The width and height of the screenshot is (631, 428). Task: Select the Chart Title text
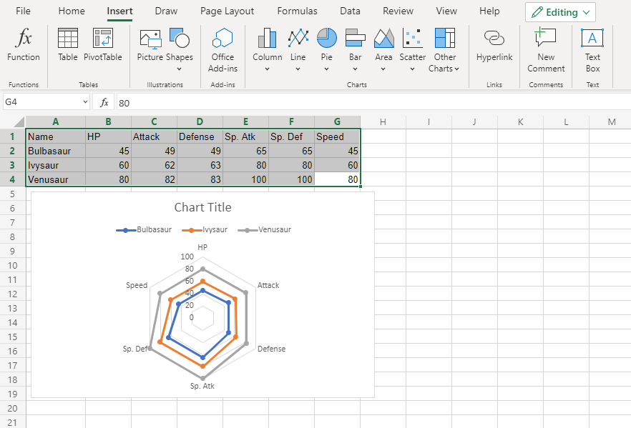coord(202,208)
